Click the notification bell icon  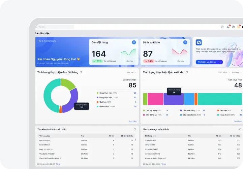click(228, 27)
